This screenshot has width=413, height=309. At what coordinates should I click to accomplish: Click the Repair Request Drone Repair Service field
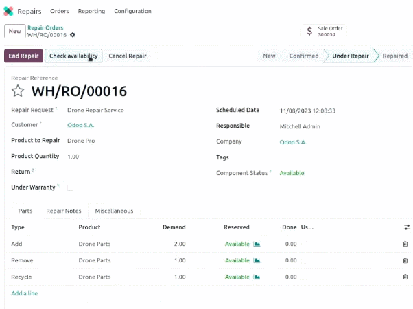95,110
